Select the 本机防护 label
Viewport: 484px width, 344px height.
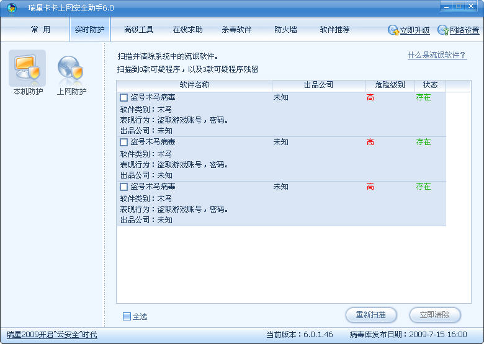pos(28,92)
